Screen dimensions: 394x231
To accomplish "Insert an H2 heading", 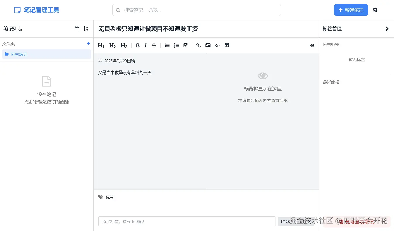I will (x=112, y=45).
